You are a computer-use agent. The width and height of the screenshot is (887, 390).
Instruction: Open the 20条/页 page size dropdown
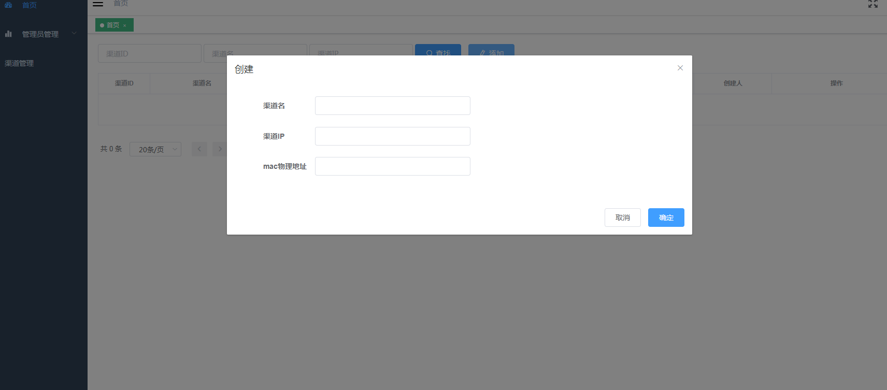point(155,149)
